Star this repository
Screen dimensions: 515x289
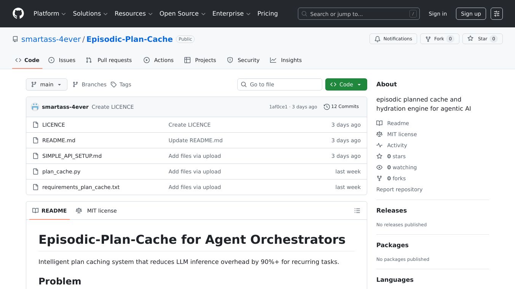click(x=482, y=39)
